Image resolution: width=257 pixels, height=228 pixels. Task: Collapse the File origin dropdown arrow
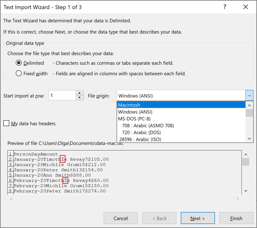point(249,95)
